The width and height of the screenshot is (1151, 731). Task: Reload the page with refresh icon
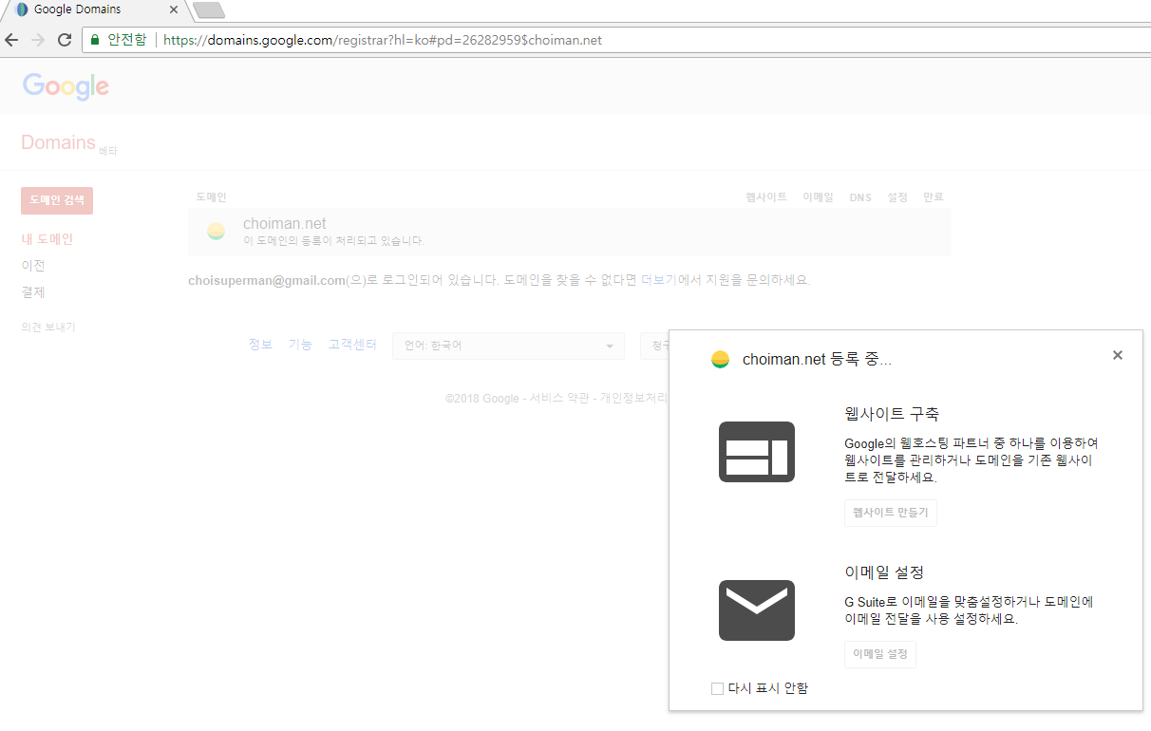[65, 40]
